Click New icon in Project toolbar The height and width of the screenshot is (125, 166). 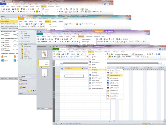coord(54,54)
